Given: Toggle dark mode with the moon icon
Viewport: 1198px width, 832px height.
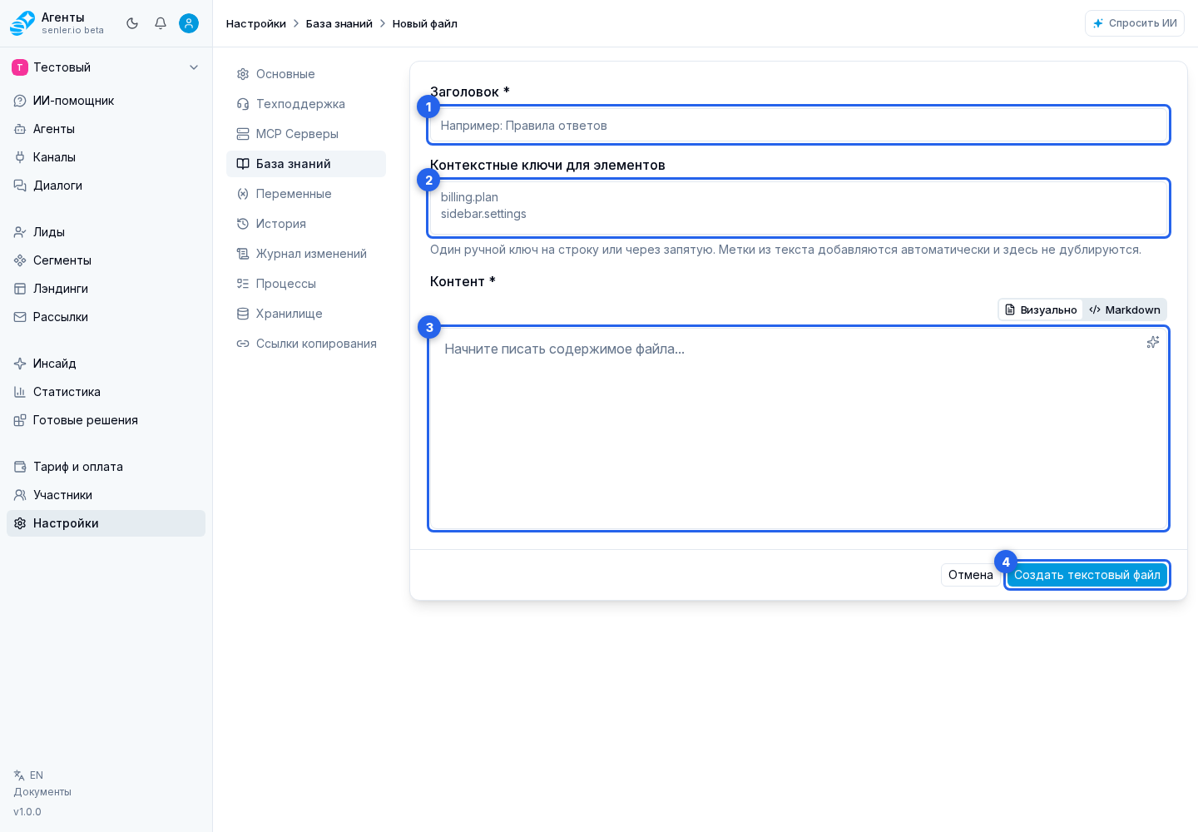Looking at the screenshot, I should pyautogui.click(x=132, y=23).
